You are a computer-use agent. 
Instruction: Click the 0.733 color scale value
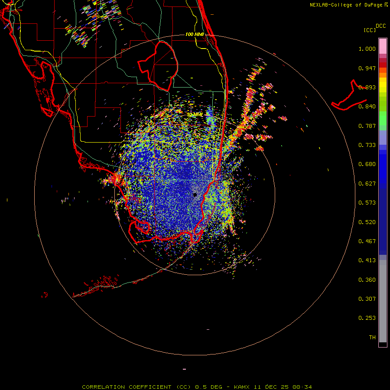coord(367,145)
